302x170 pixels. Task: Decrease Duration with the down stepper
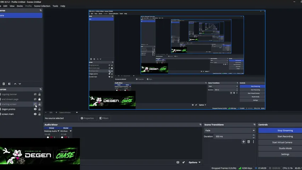point(253,138)
